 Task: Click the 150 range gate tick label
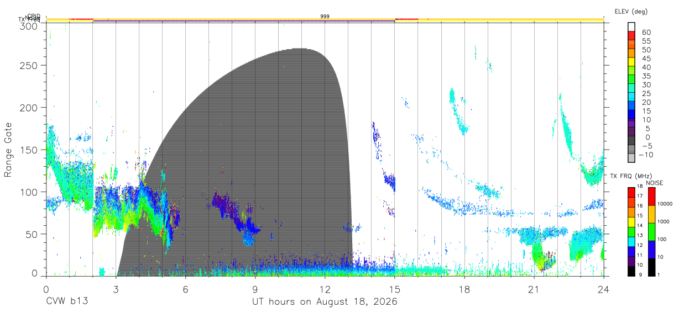pos(29,150)
